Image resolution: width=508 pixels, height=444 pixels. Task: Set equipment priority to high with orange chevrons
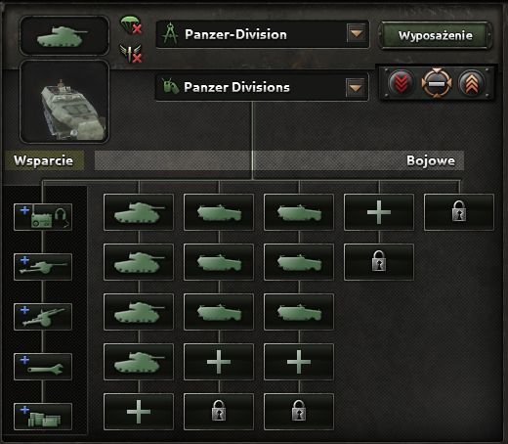coord(472,83)
